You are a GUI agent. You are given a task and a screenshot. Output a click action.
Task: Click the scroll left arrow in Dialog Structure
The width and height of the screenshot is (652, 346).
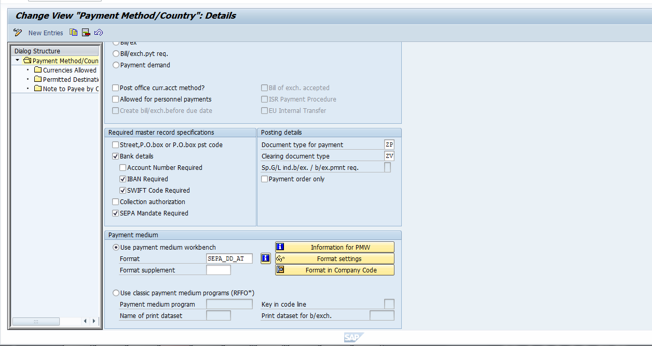pyautogui.click(x=86, y=321)
